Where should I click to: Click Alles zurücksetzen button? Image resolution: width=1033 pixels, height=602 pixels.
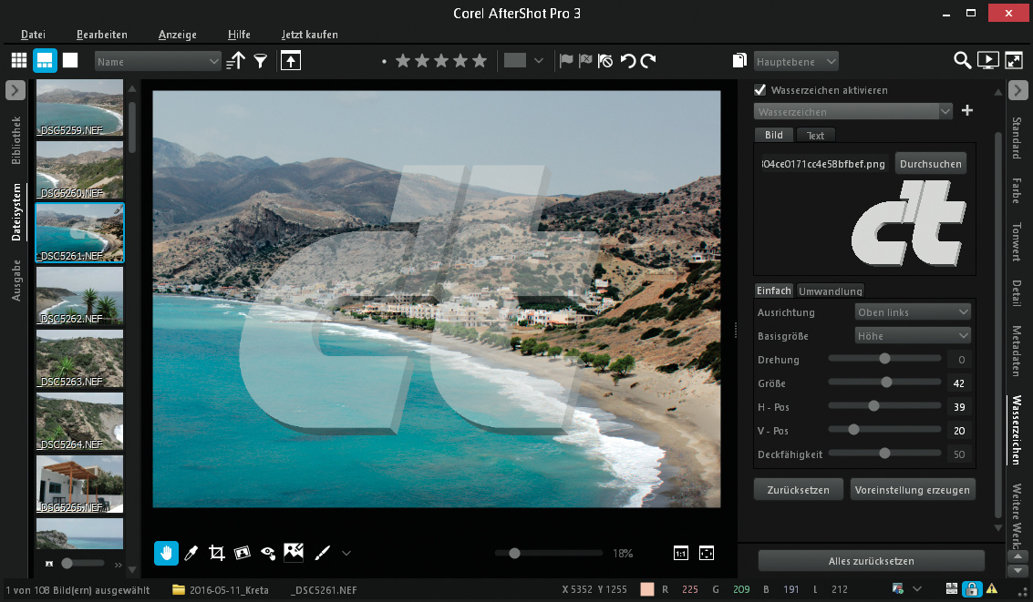pos(871,561)
